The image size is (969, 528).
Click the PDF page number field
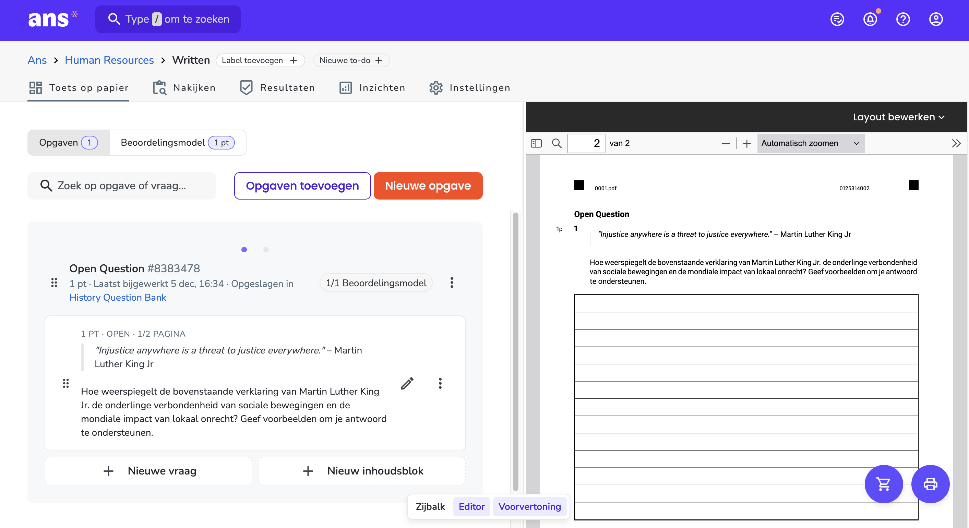[x=586, y=143]
